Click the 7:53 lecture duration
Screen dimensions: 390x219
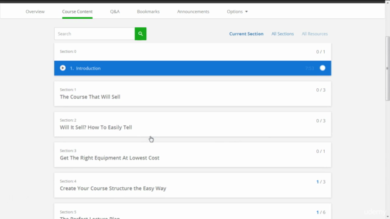click(x=310, y=68)
